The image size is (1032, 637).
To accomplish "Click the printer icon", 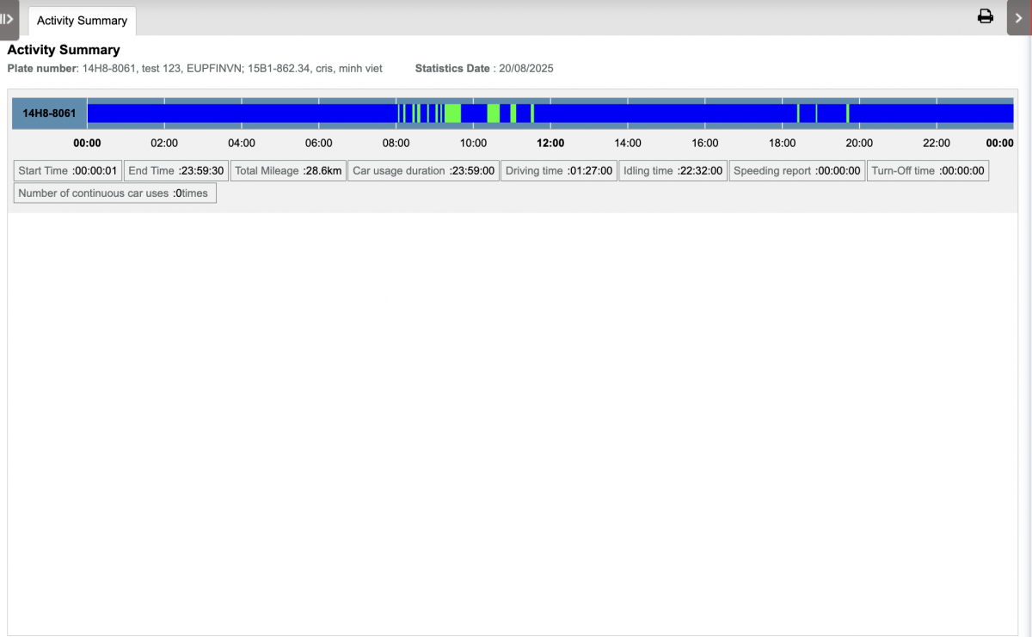I will coord(986,16).
